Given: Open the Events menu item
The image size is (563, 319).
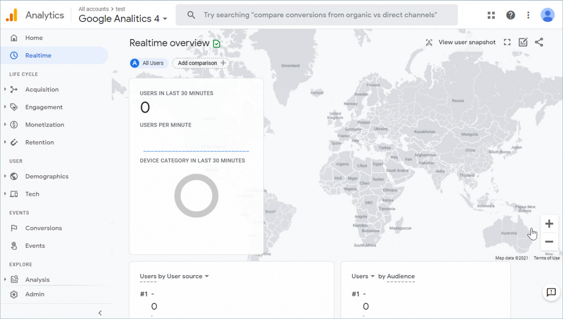Looking at the screenshot, I should tap(35, 246).
